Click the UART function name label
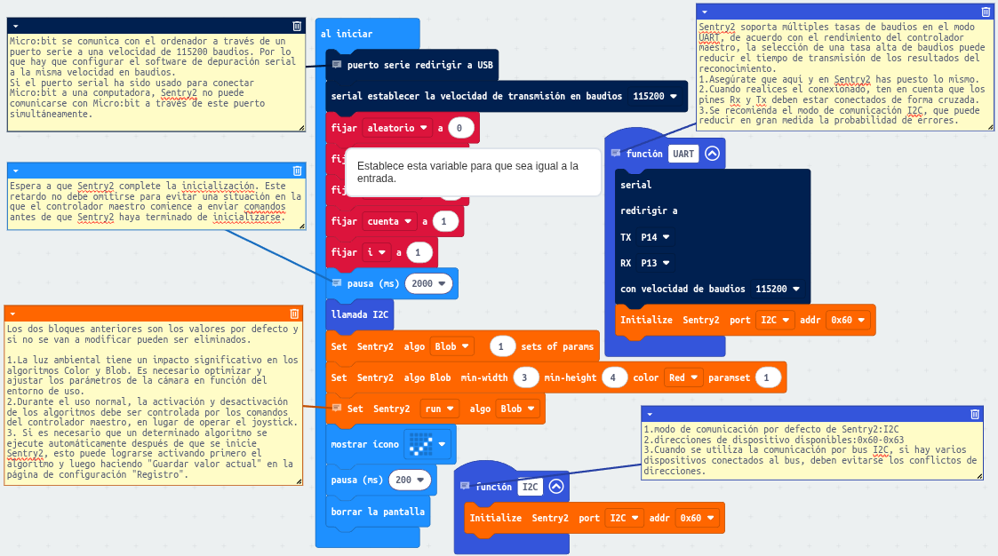998x556 pixels. [683, 154]
